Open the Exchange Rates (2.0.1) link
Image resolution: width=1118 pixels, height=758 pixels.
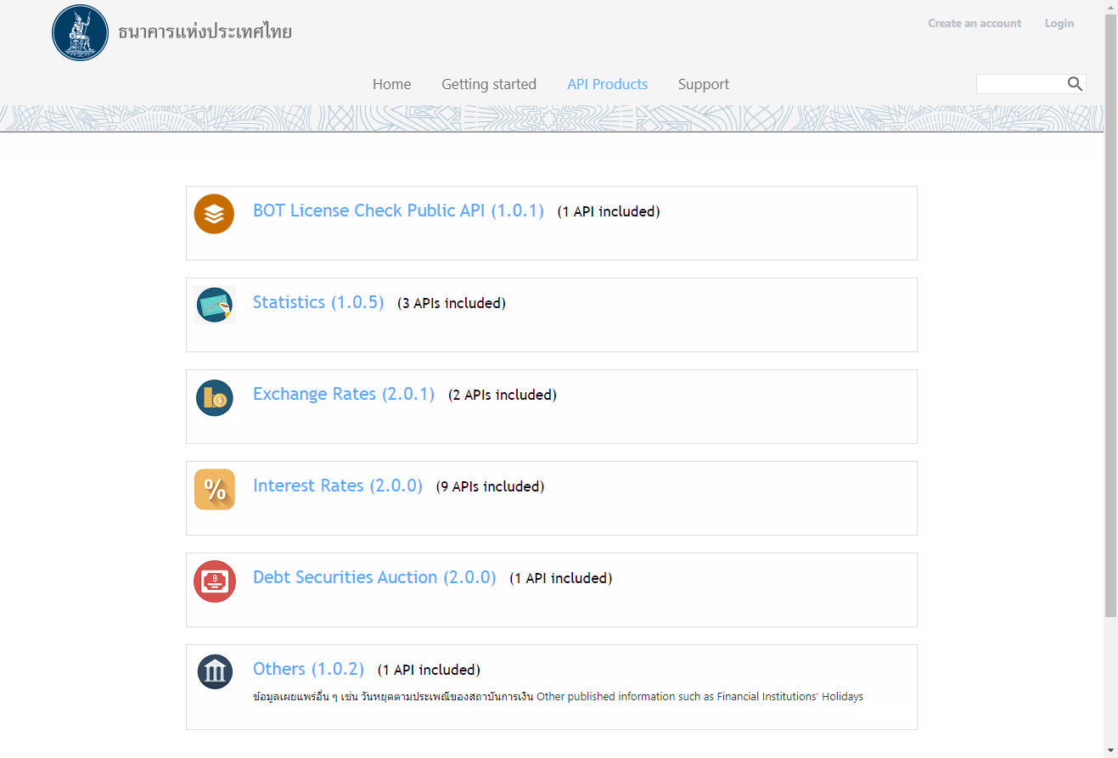pos(343,394)
